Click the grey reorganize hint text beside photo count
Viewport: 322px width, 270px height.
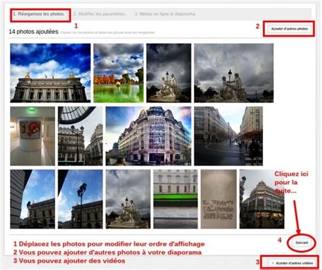click(x=107, y=33)
